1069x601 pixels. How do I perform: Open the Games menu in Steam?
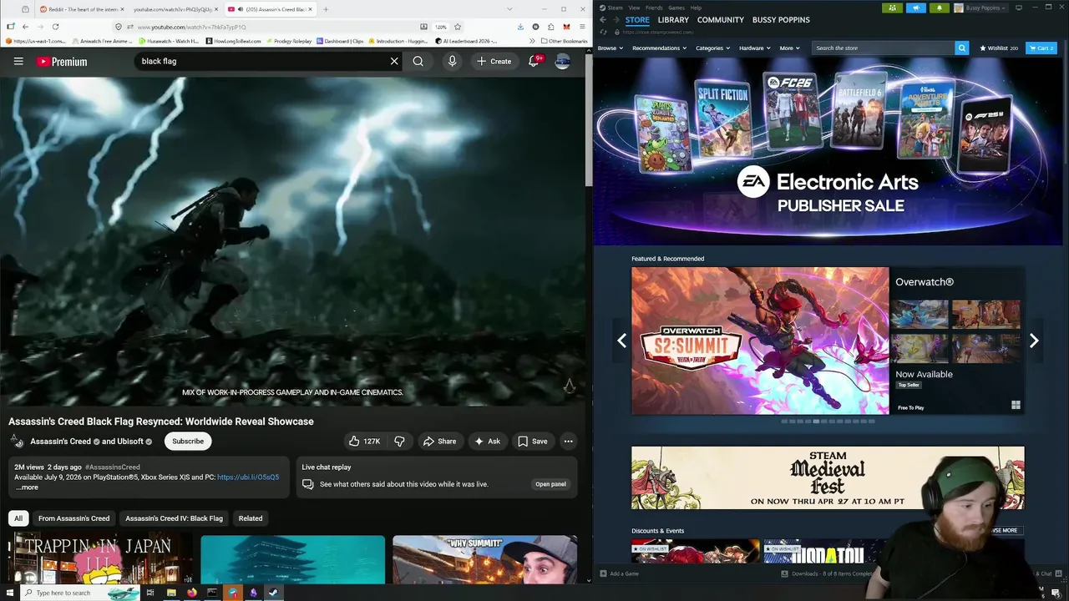pyautogui.click(x=676, y=8)
